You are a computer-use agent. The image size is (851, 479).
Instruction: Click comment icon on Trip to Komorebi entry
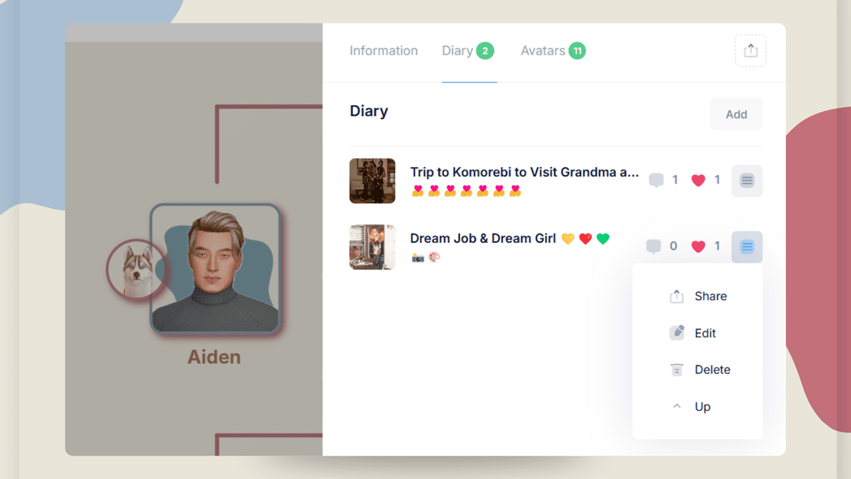coord(656,180)
